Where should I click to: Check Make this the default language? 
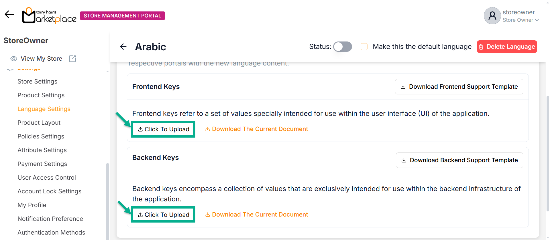point(364,47)
